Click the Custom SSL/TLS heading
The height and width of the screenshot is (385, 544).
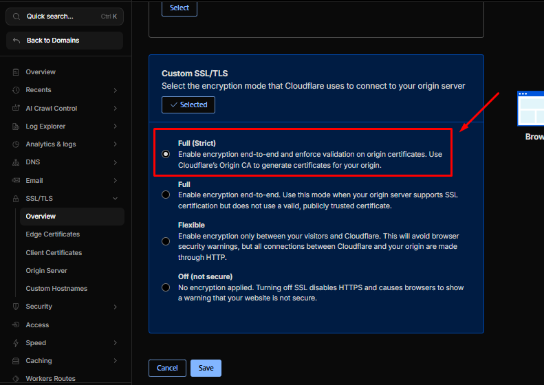195,74
